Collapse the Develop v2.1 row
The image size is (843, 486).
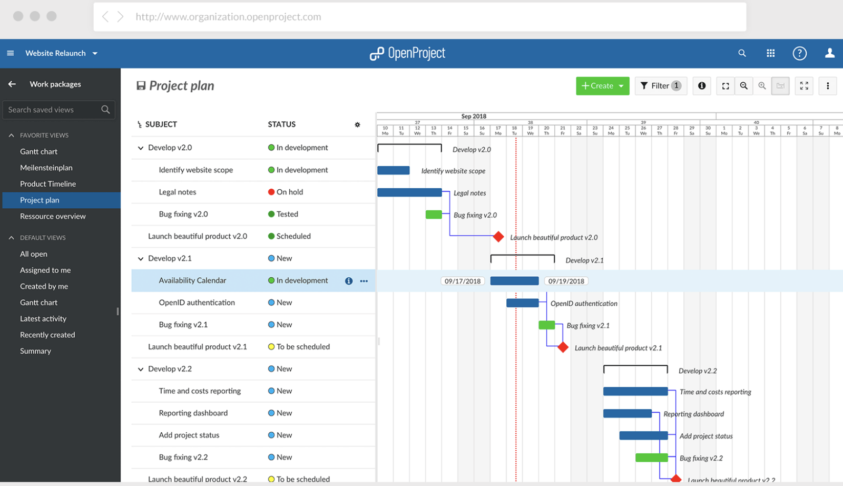[141, 259]
